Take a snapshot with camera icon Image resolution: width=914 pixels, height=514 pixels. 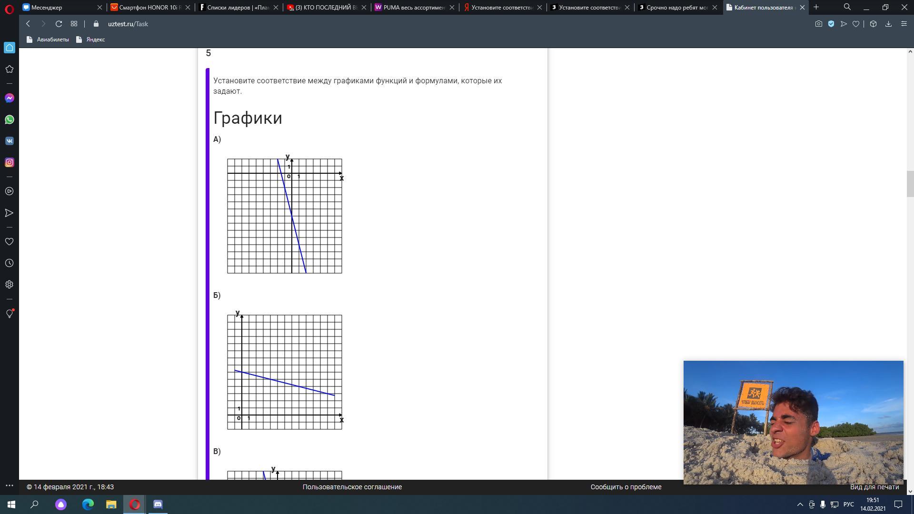pos(819,24)
